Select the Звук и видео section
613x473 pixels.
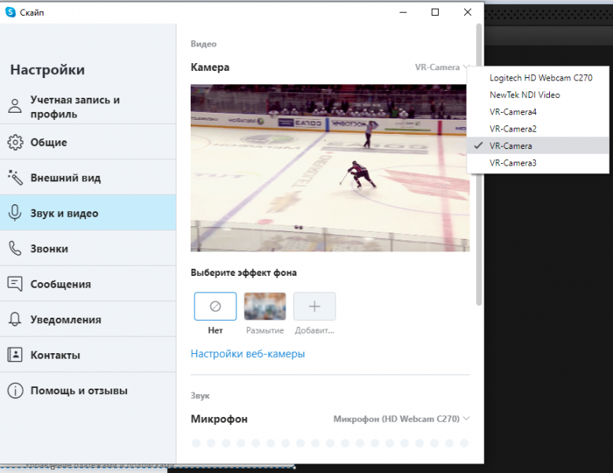88,213
